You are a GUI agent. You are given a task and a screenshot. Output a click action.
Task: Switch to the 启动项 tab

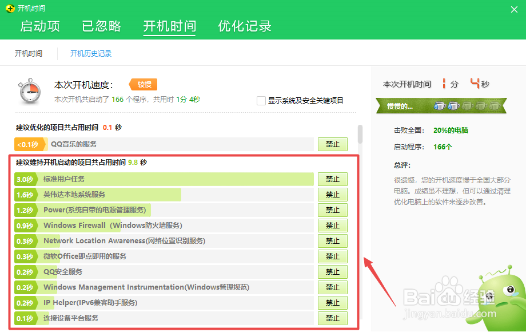pyautogui.click(x=40, y=26)
